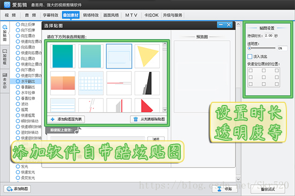Viewport: 295px width, 196px height.
Task: Click sticker list scroll down arrow
Action: point(165,110)
